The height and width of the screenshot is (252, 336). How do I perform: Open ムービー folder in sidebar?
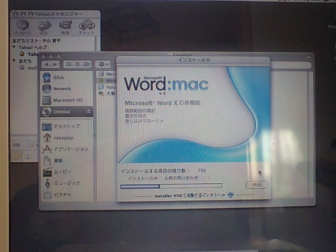(x=67, y=172)
